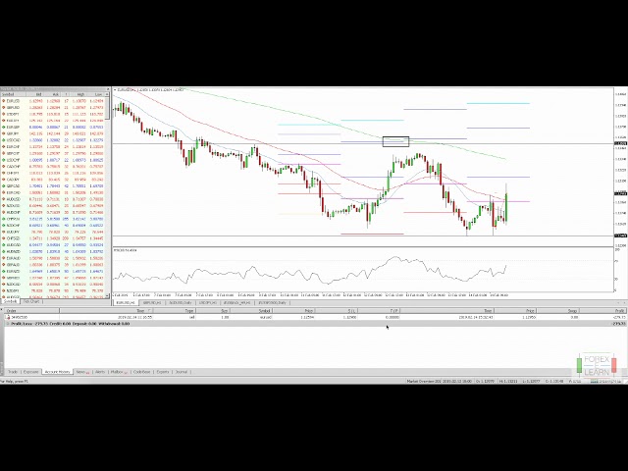
Task: Click the EURUSD symbol icon in Market Watch
Action: (x=4, y=100)
